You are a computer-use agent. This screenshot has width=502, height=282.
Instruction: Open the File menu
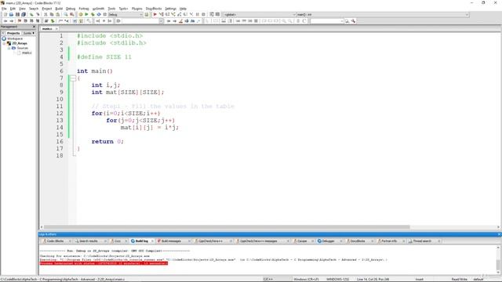(4, 9)
